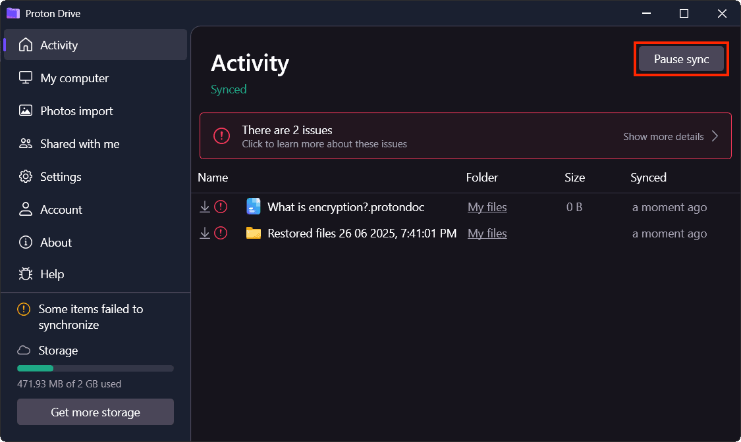Open Photos import page

pyautogui.click(x=96, y=111)
